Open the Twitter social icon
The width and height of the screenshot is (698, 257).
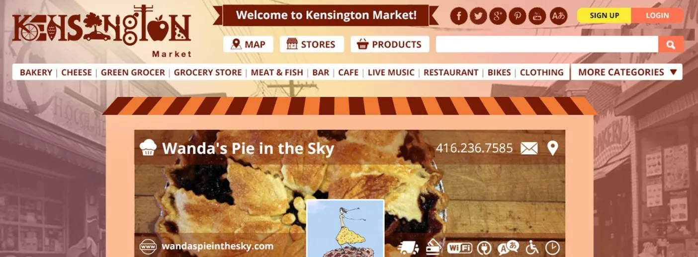(x=478, y=16)
